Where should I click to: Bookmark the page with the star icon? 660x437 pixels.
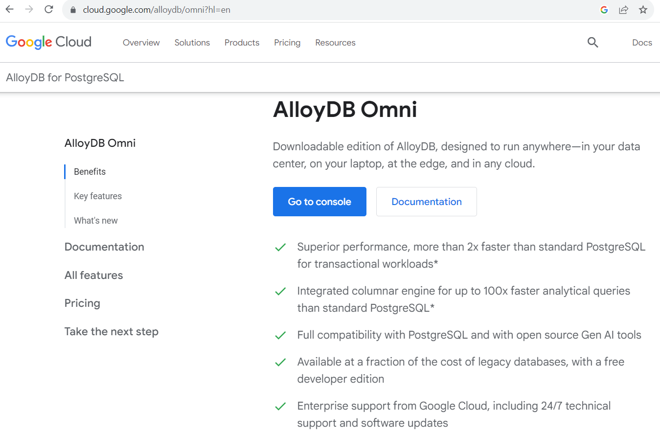pos(643,9)
